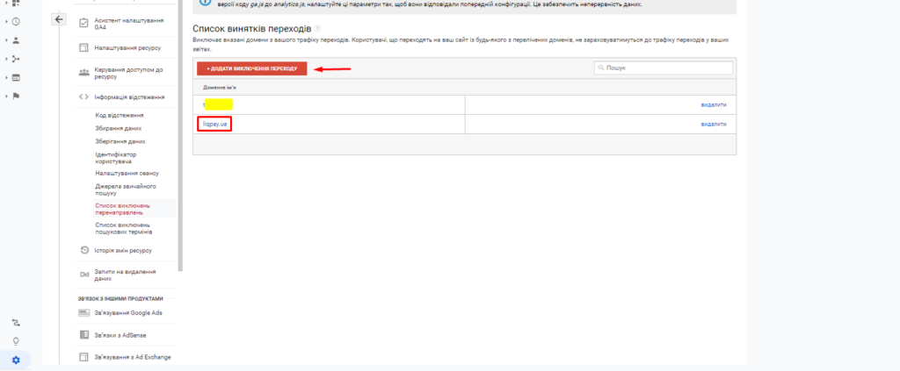Click the tracking info code brackets icon
Screen dimensions: 900x371
83,96
